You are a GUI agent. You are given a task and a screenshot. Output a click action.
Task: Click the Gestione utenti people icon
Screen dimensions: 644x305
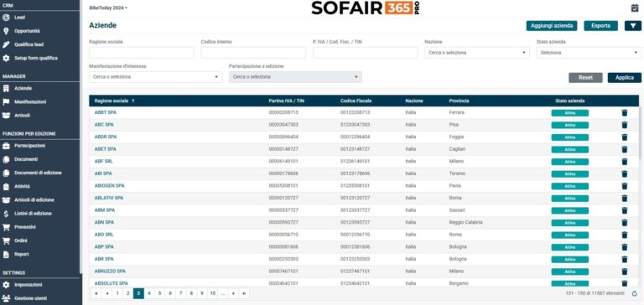[6, 298]
